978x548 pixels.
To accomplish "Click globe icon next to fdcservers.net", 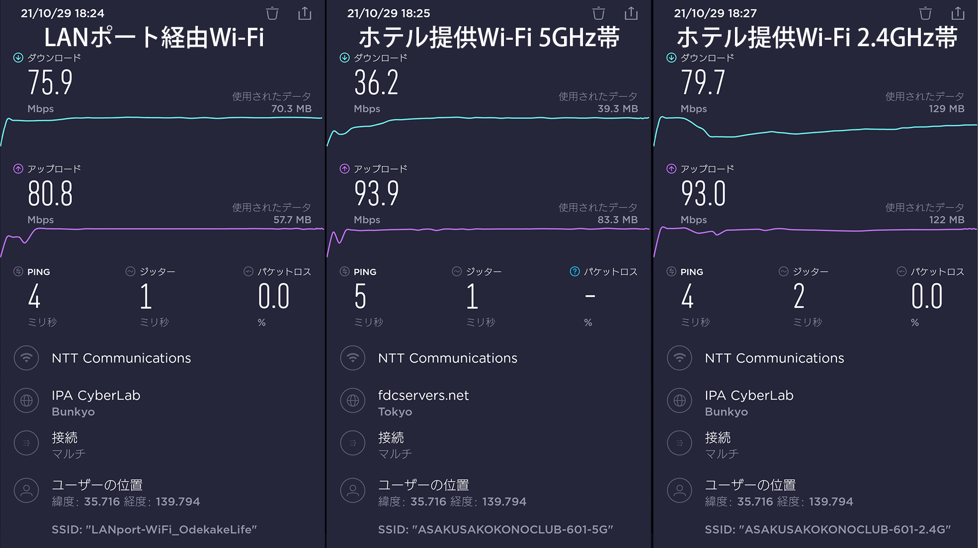I will [x=353, y=400].
